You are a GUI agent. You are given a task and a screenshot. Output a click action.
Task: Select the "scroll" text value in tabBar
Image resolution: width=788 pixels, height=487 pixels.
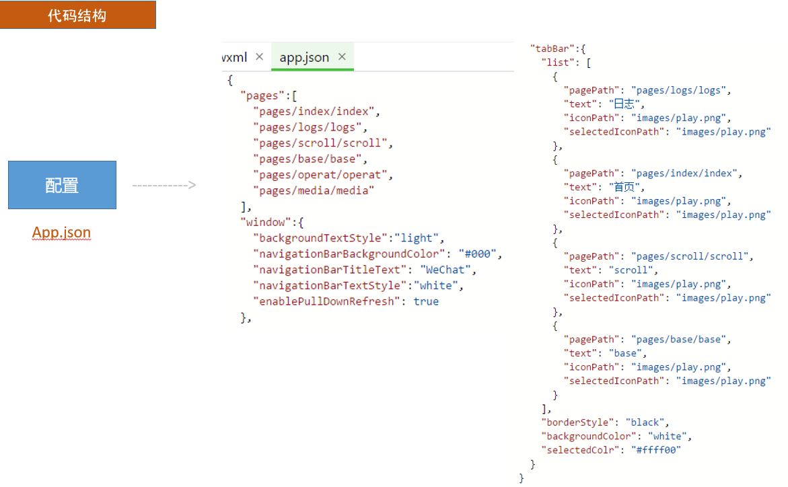pyautogui.click(x=631, y=270)
